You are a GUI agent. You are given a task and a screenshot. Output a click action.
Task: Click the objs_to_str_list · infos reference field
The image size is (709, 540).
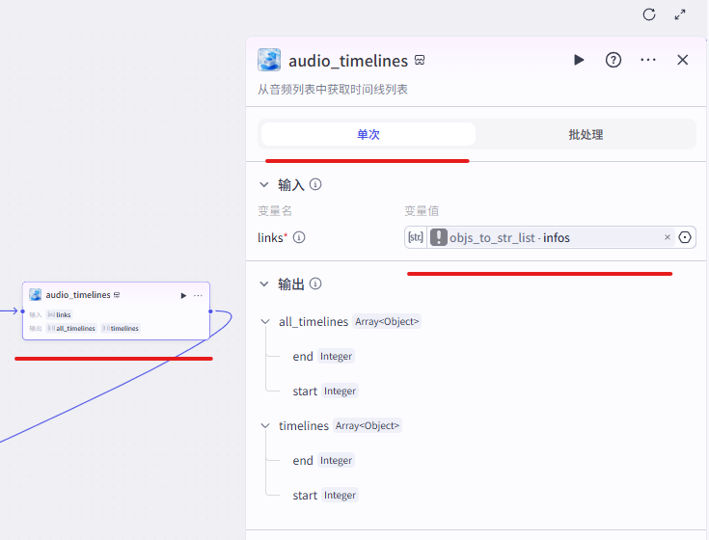[x=551, y=237]
